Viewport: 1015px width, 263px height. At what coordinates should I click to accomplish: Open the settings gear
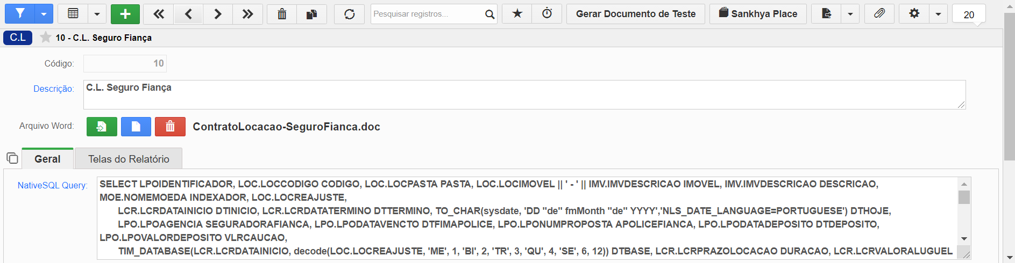(914, 14)
